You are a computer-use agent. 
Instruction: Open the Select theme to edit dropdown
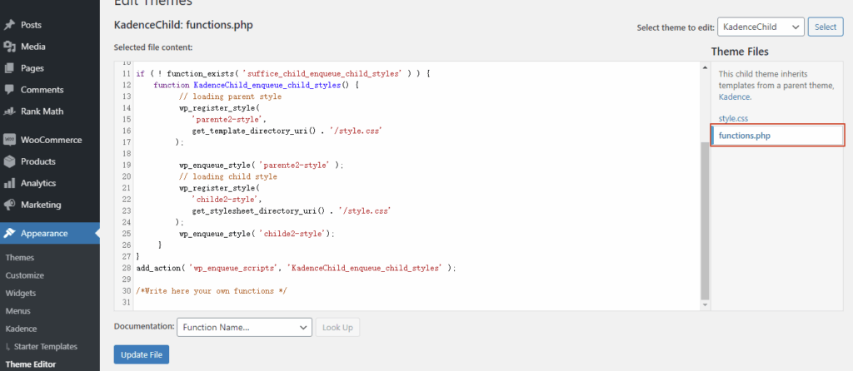click(x=760, y=27)
